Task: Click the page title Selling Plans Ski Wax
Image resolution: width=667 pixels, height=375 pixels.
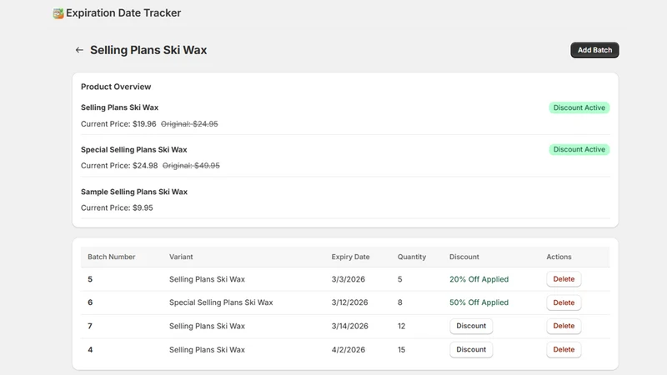Action: [148, 50]
